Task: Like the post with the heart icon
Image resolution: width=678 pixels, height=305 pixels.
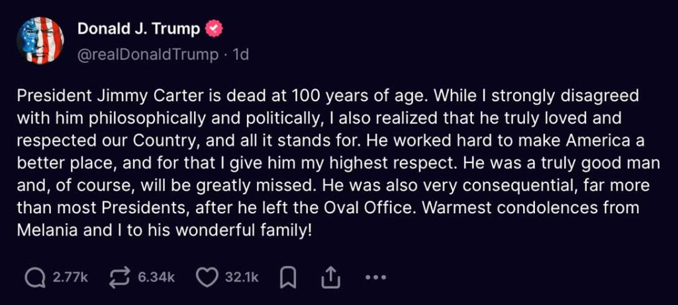Action: tap(208, 278)
